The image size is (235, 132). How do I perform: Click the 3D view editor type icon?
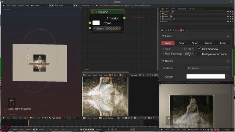(x=4, y=118)
